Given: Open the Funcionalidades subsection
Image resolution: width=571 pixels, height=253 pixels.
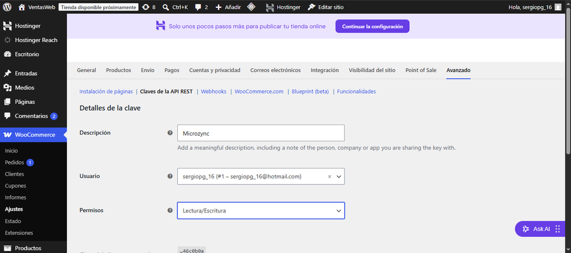Looking at the screenshot, I should coord(356,92).
